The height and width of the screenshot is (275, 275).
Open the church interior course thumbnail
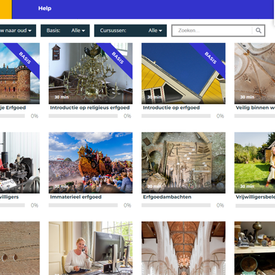(x=183, y=248)
